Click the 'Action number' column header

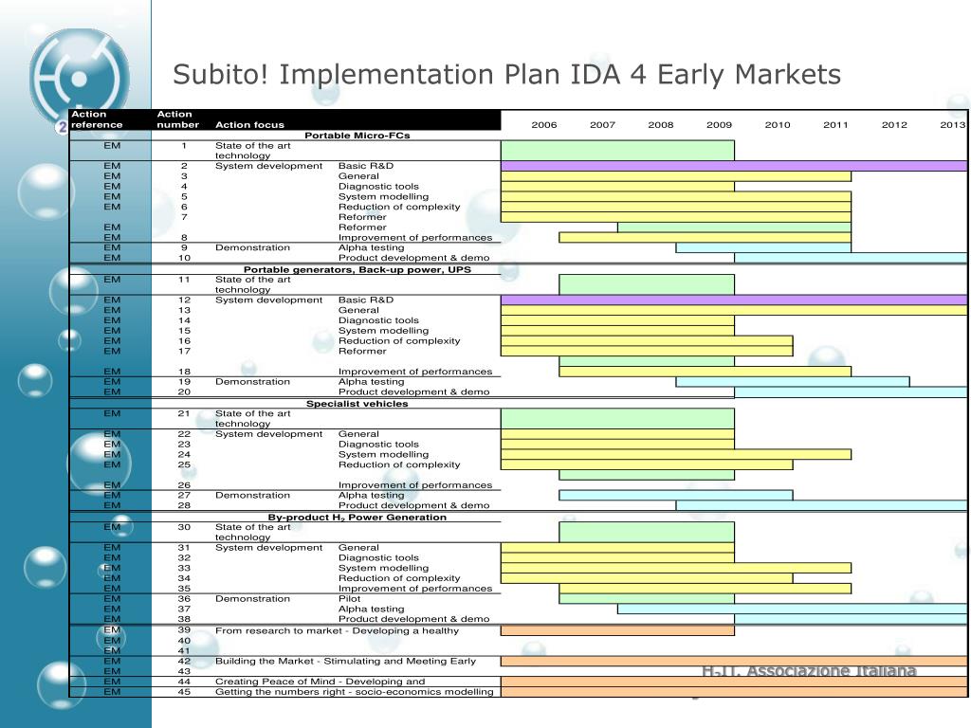coord(177,119)
